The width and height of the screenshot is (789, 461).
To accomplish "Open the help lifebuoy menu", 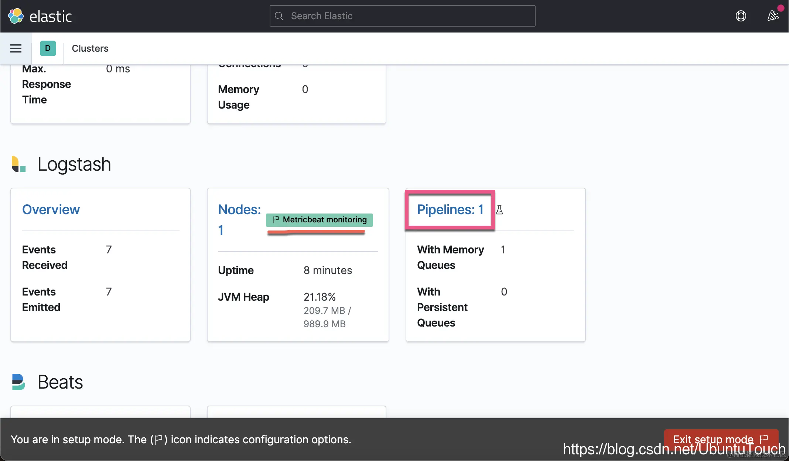I will pyautogui.click(x=741, y=16).
